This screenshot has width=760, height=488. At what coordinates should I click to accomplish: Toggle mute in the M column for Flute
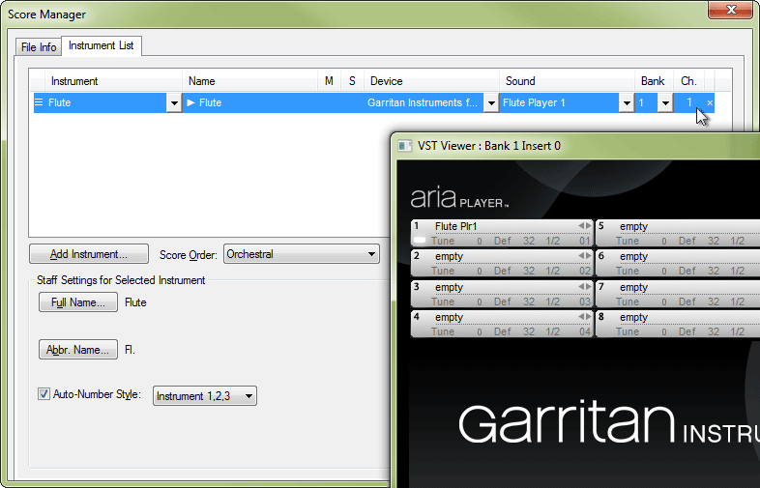coord(329,102)
